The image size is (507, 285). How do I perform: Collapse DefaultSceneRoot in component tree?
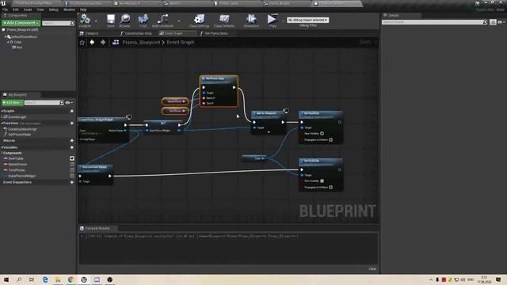click(x=6, y=37)
